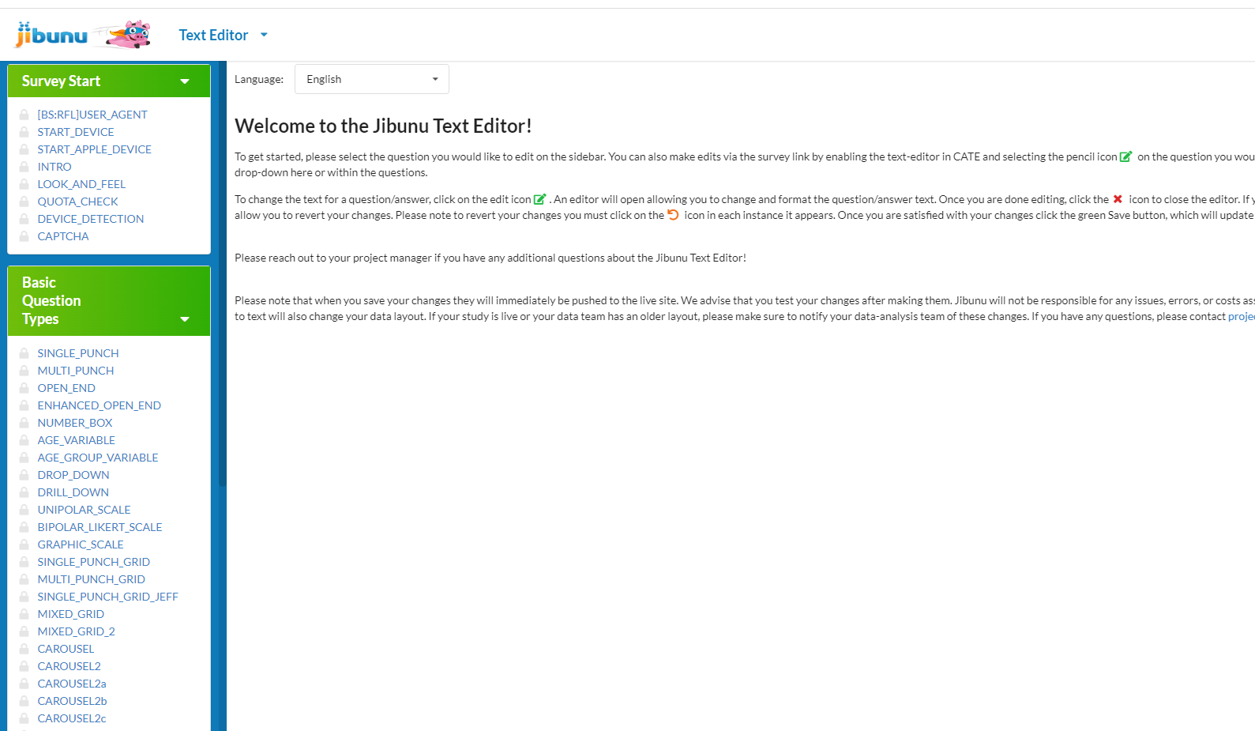Open the Text Editor menu
The image size is (1255, 731).
click(223, 35)
